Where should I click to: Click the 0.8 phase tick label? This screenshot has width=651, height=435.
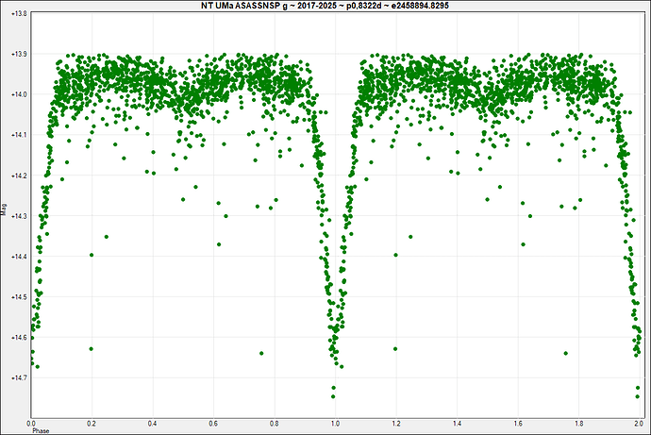coord(274,424)
